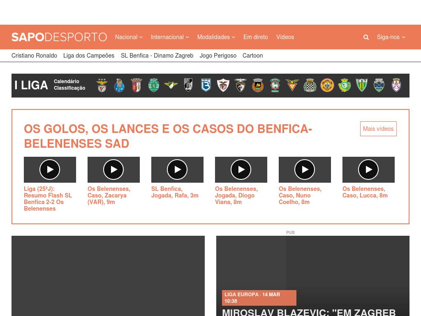This screenshot has height=316, width=421.
Task: Open the I Liga Classificação link
Action: pos(69,88)
